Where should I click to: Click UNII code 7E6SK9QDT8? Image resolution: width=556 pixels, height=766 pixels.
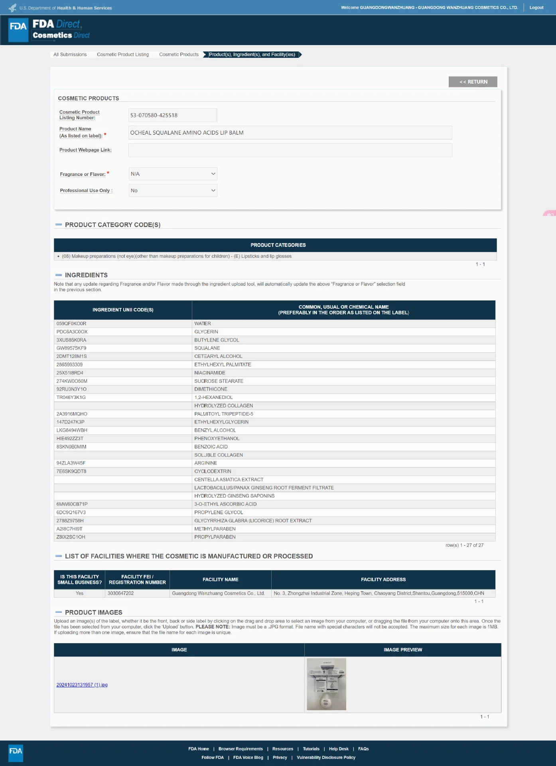coord(71,472)
